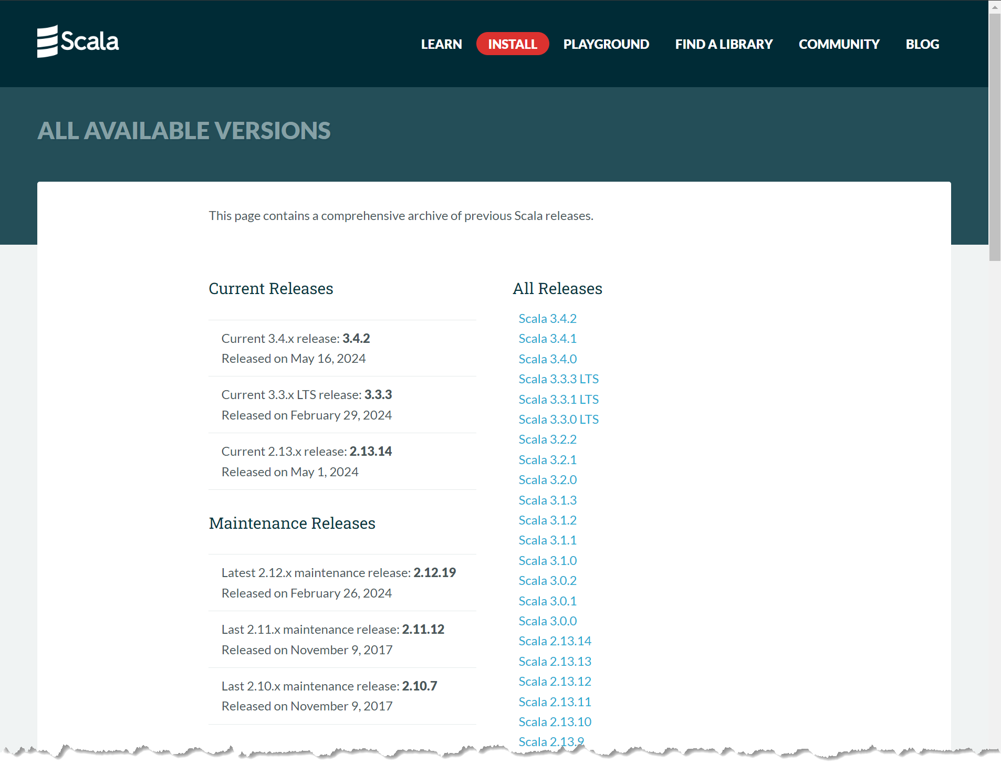Image resolution: width=1001 pixels, height=764 pixels.
Task: Click the scrollbar up arrow
Action: pyautogui.click(x=995, y=7)
